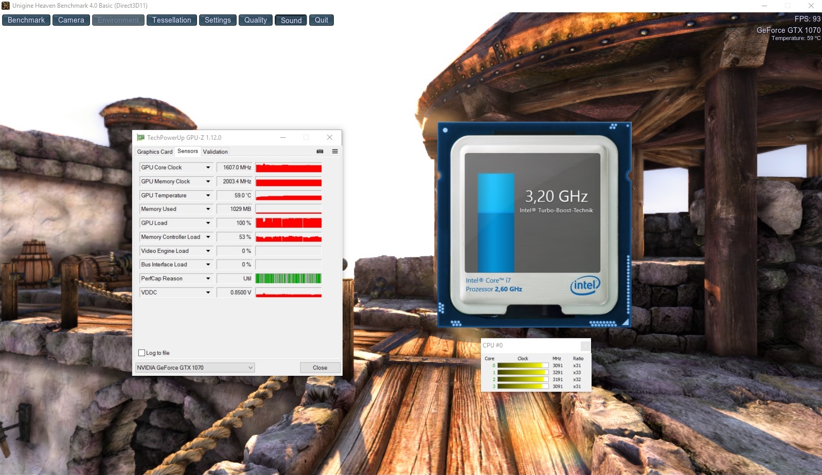Click the Util PerfCap value
The image size is (822, 475).
click(235, 279)
